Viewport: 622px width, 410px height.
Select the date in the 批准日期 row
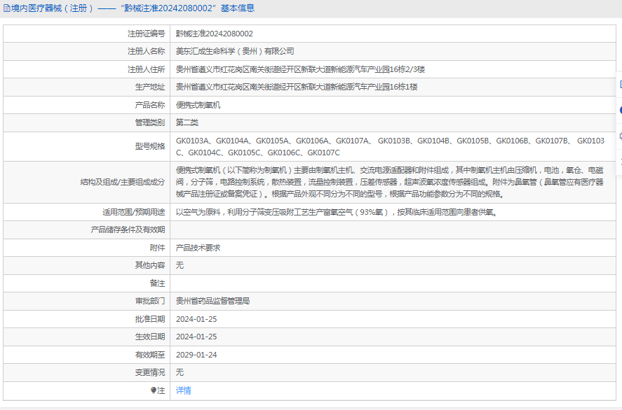(196, 319)
